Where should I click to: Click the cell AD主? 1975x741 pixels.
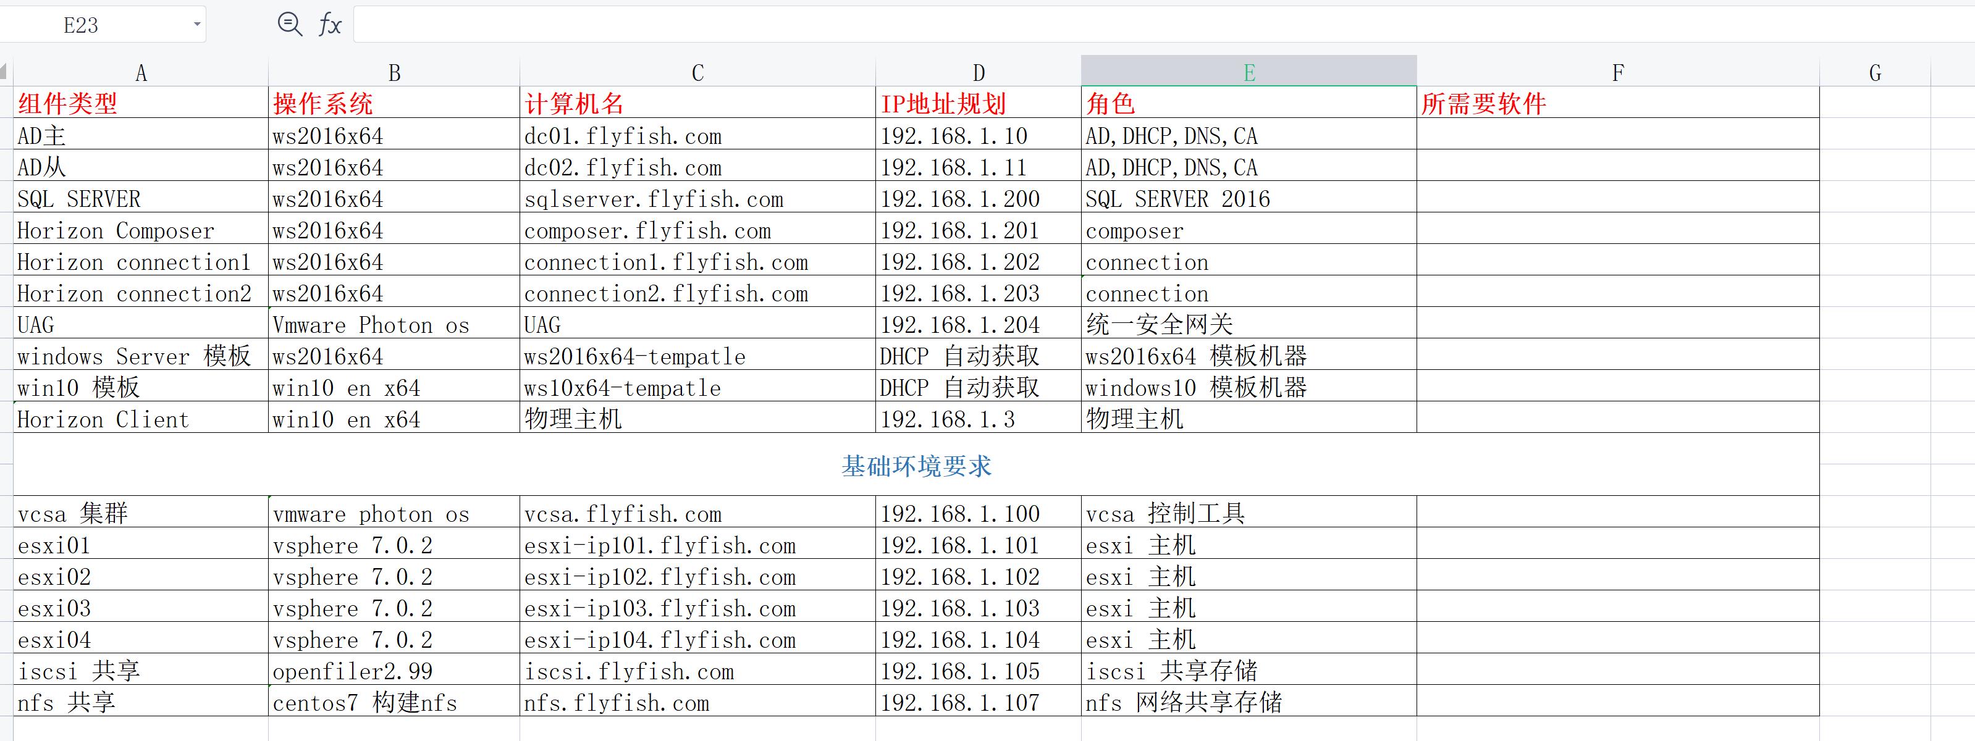141,134
